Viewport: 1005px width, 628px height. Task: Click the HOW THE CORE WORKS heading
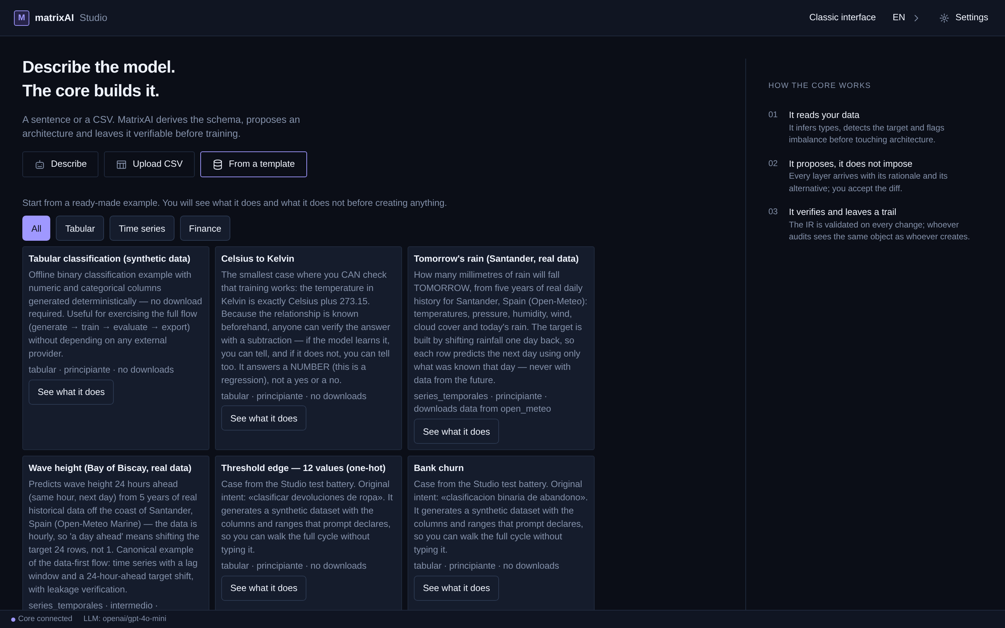(x=819, y=85)
